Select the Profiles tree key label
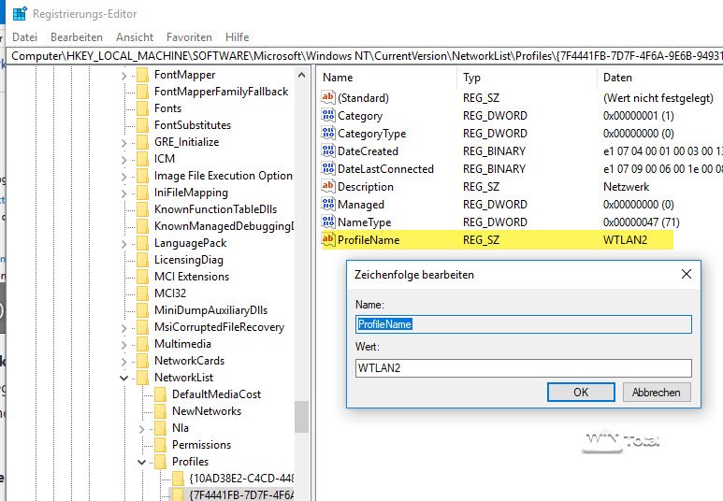Image resolution: width=723 pixels, height=501 pixels. pyautogui.click(x=190, y=462)
